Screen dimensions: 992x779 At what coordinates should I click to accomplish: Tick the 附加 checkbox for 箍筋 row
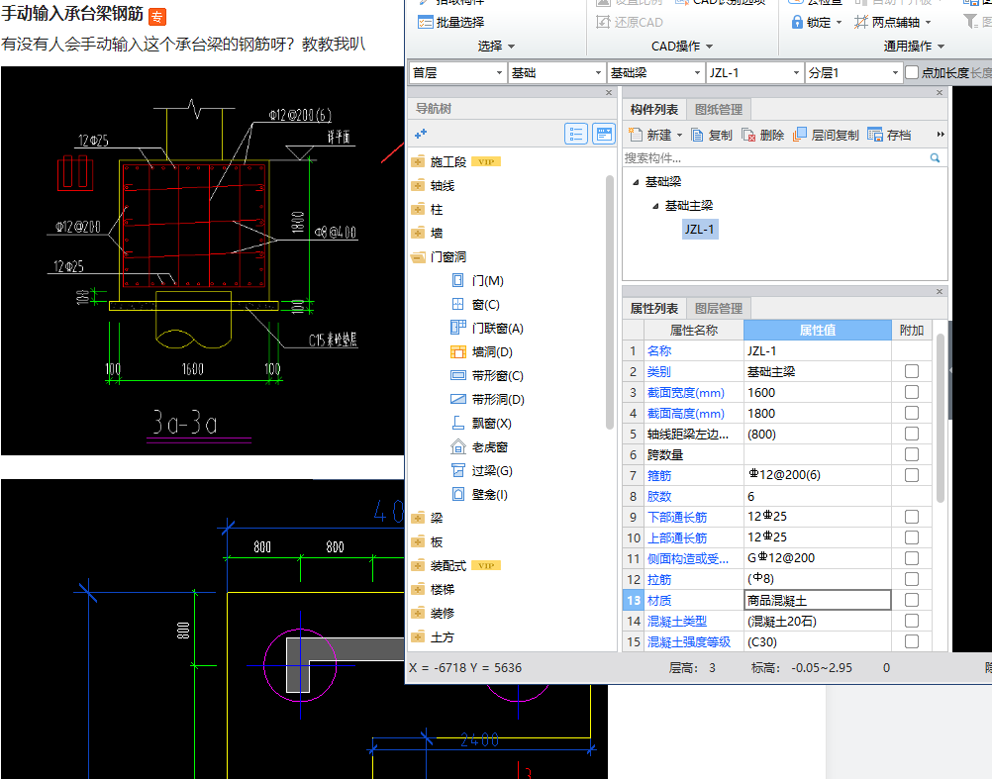(911, 475)
